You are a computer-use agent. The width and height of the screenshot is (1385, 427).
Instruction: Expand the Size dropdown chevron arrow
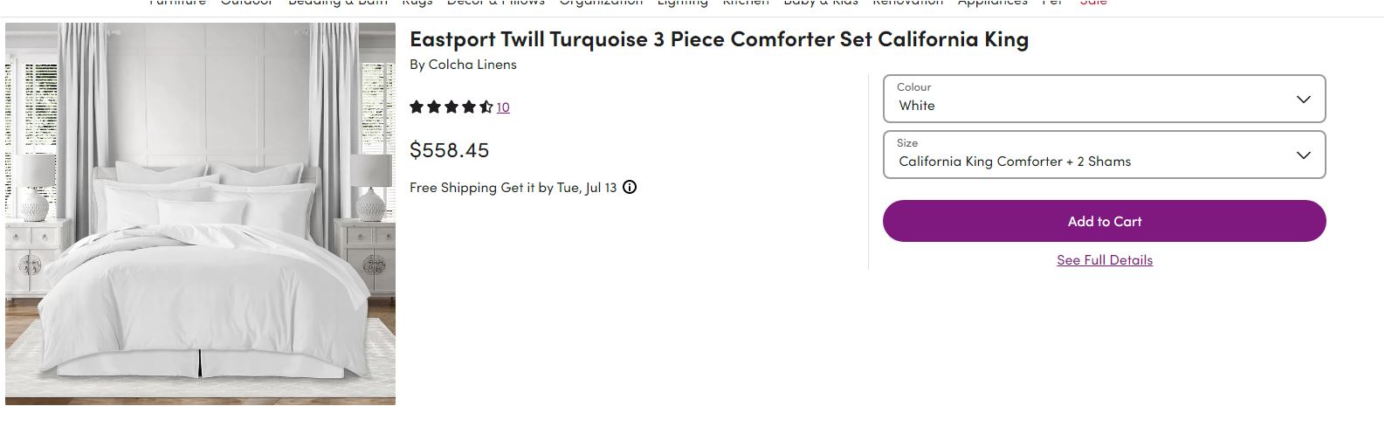click(1304, 155)
